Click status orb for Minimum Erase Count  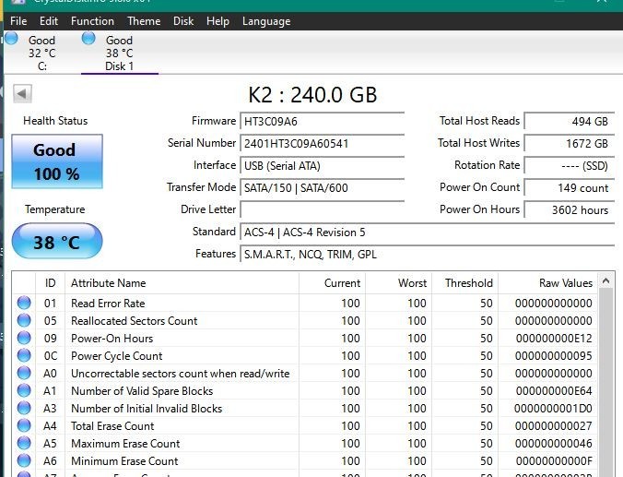[24, 460]
